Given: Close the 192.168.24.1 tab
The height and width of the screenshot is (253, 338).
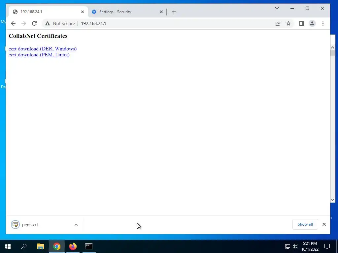Looking at the screenshot, I should point(82,12).
